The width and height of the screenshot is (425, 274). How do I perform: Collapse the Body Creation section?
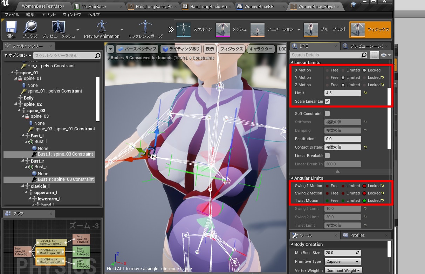pyautogui.click(x=292, y=245)
